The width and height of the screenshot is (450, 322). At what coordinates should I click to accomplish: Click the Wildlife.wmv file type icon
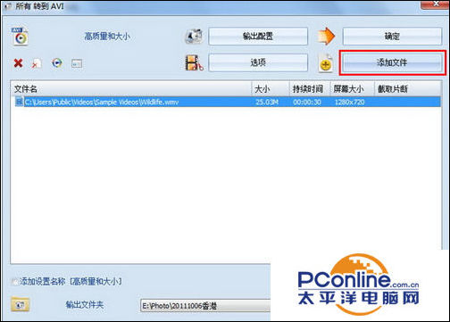pos(19,102)
